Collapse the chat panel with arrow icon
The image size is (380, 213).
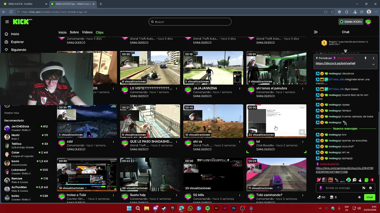(x=316, y=32)
